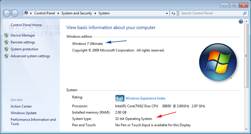Open Action Center link
The height and width of the screenshot is (134, 251).
[x=21, y=106]
